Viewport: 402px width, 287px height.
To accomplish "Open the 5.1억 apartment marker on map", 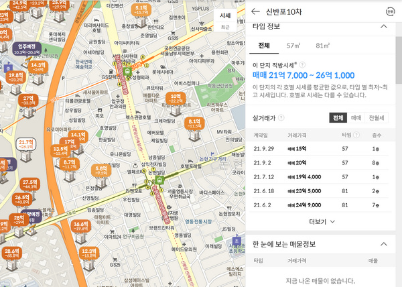I will click(141, 10).
